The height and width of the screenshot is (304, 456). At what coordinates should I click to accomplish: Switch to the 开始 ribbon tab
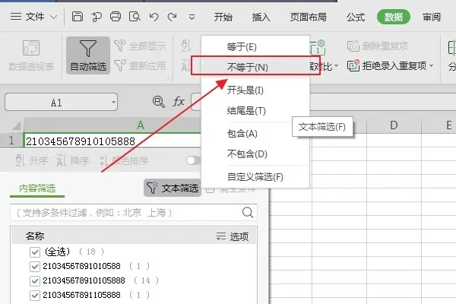pos(223,17)
